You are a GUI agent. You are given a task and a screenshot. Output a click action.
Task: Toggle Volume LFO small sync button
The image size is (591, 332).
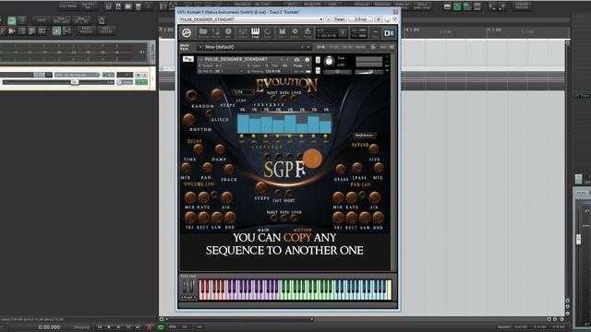(214, 195)
